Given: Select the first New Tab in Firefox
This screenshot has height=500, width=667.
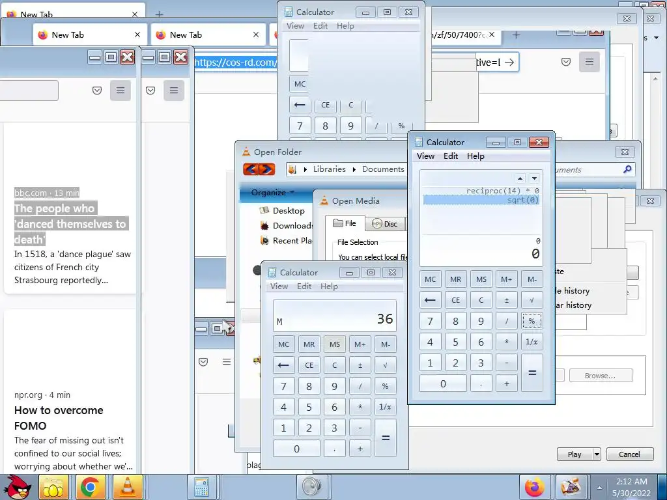Looking at the screenshot, I should (90, 35).
